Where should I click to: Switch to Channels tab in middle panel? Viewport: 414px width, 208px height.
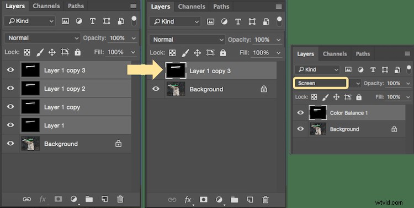(192, 7)
